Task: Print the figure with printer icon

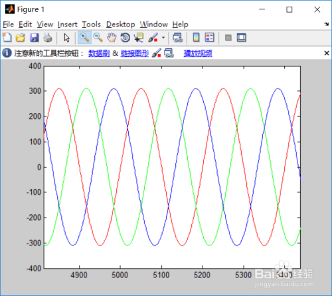Action: click(x=48, y=37)
